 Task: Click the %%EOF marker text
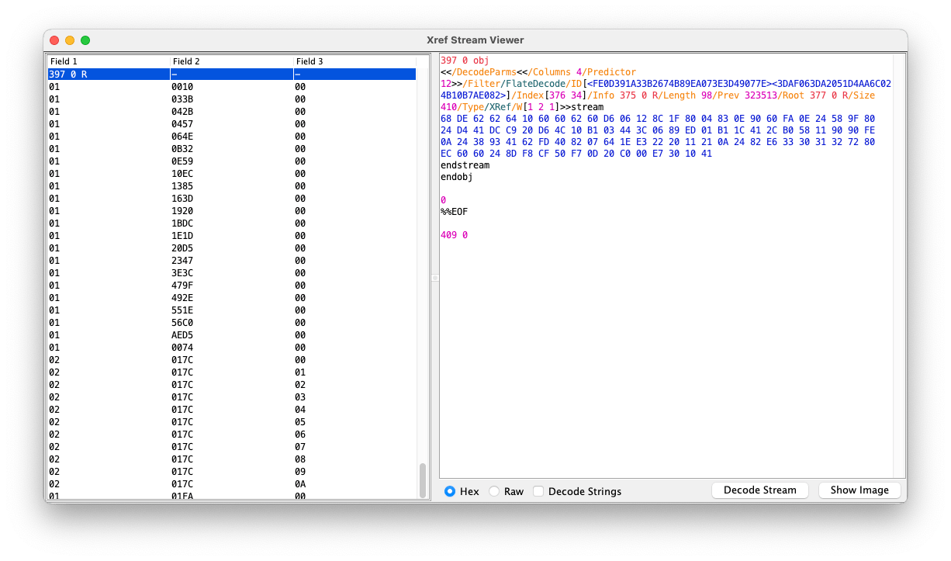[x=457, y=211]
